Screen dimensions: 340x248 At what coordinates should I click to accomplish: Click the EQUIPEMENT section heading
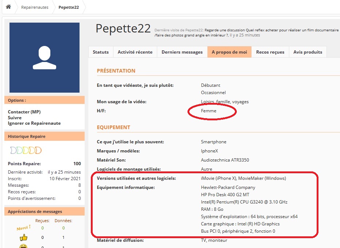click(113, 127)
